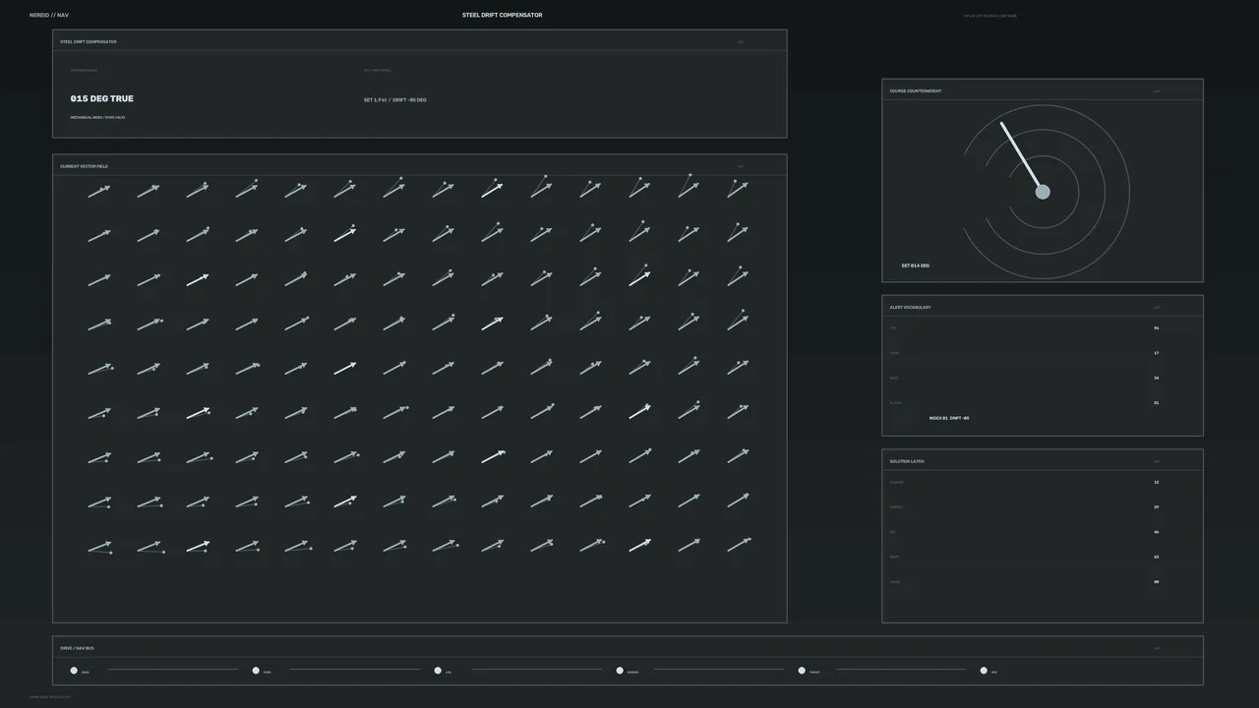The width and height of the screenshot is (1259, 708).
Task: Click the LOG node on Drive / Nav bus
Action: tap(438, 671)
